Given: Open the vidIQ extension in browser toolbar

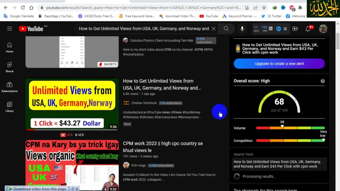Looking at the screenshot, I should 283,8.
